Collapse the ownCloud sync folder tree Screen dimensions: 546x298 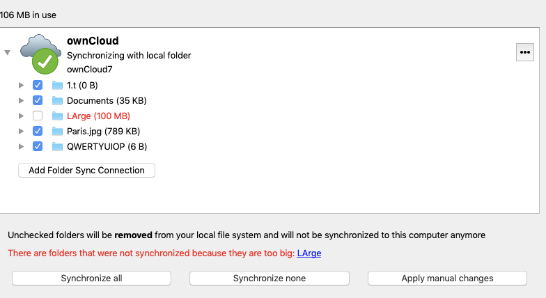pyautogui.click(x=7, y=53)
